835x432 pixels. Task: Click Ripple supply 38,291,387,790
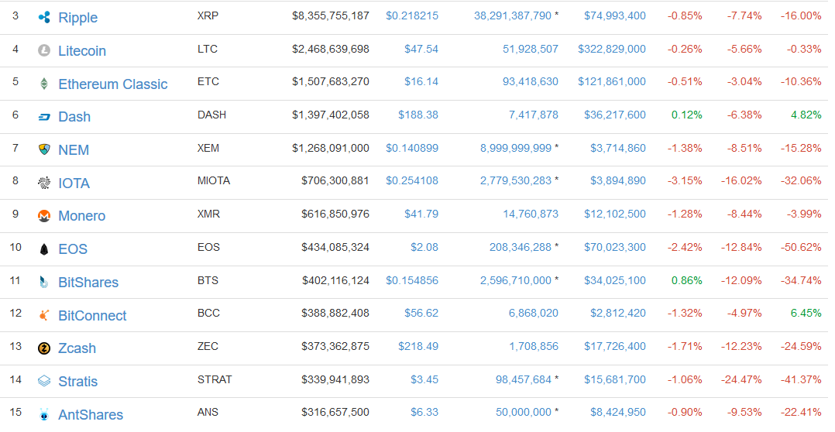pyautogui.click(x=513, y=16)
